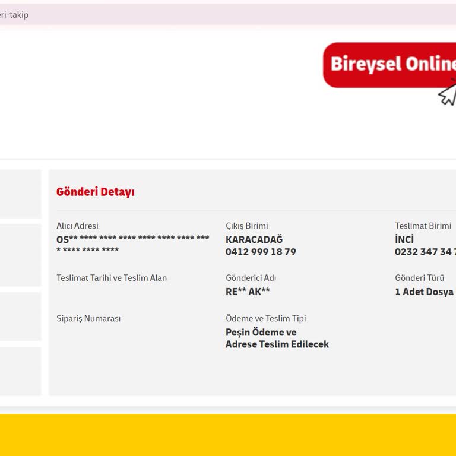Screen dimensions: 456x456
Task: Click the phone number starting with 0232 347
Action: [425, 252]
